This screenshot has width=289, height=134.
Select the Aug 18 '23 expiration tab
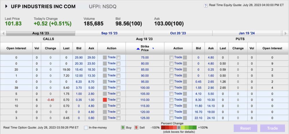pos(41,33)
